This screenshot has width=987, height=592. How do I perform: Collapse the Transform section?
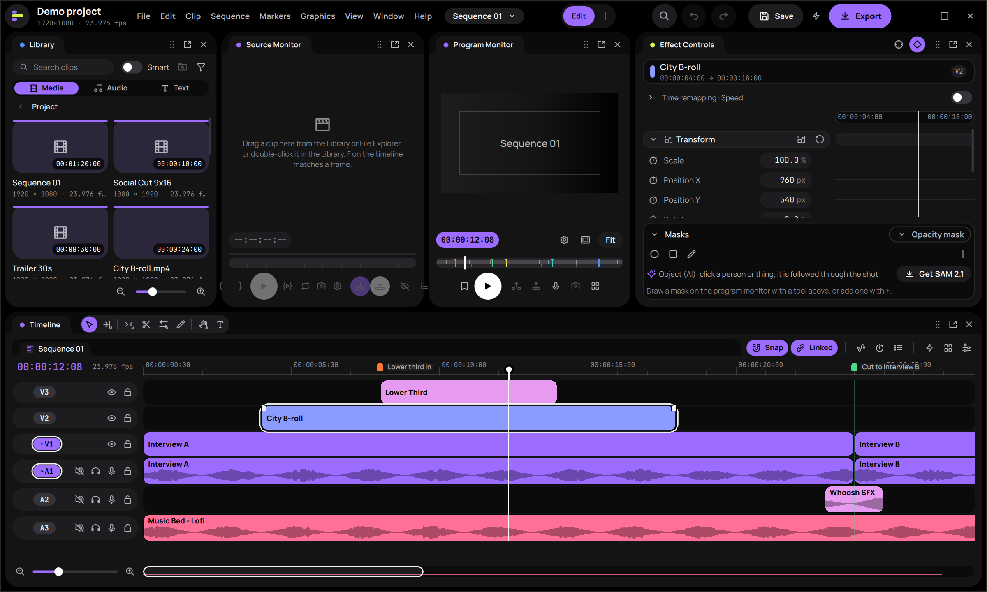[653, 139]
